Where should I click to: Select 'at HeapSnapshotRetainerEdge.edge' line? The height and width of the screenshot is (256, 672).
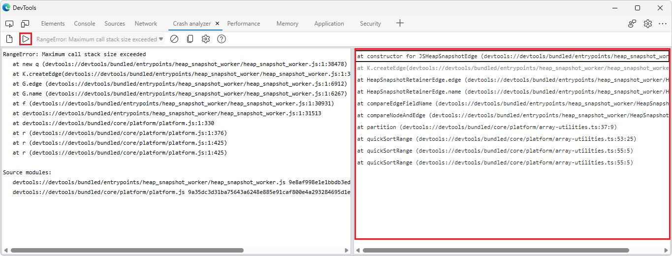(512, 80)
